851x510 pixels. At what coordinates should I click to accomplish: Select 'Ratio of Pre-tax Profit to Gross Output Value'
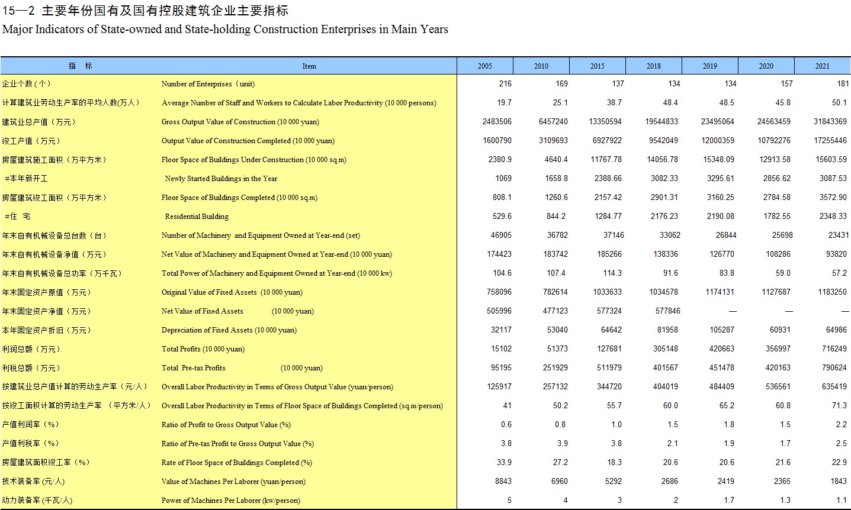(237, 444)
